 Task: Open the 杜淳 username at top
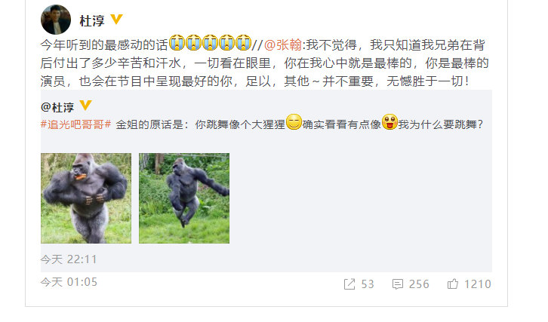[x=92, y=21]
